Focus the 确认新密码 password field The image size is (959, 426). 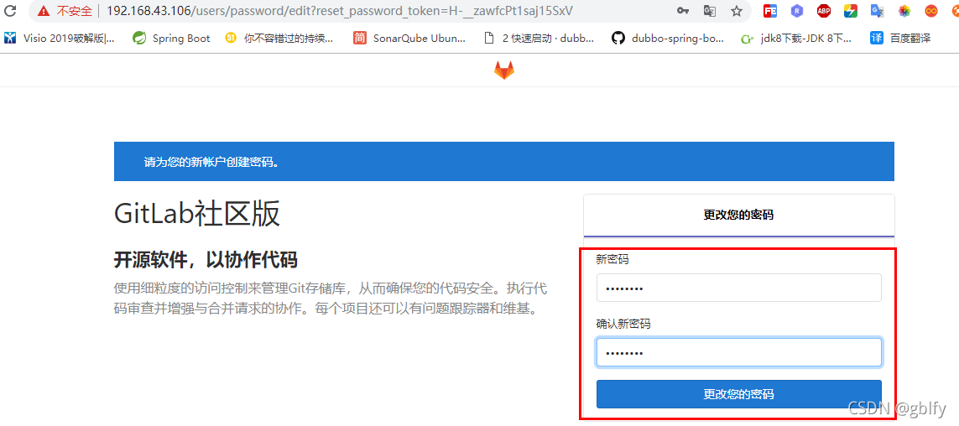point(739,353)
